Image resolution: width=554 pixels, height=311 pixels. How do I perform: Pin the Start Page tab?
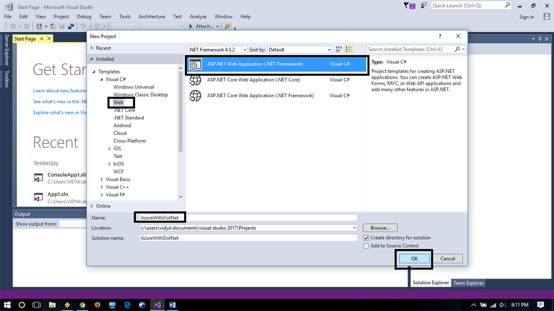(x=42, y=38)
